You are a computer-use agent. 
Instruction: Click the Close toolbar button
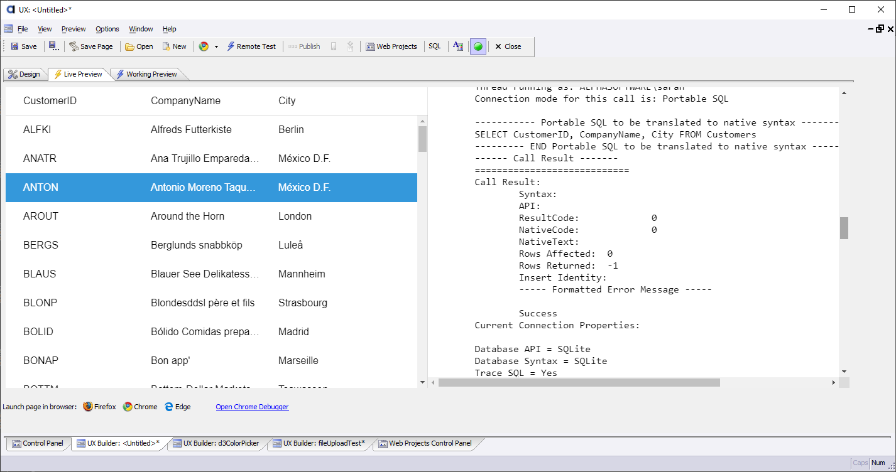(508, 46)
